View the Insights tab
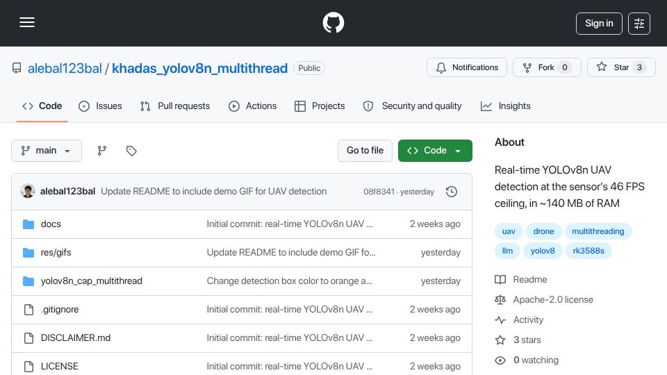Image resolution: width=667 pixels, height=375 pixels. click(x=505, y=106)
